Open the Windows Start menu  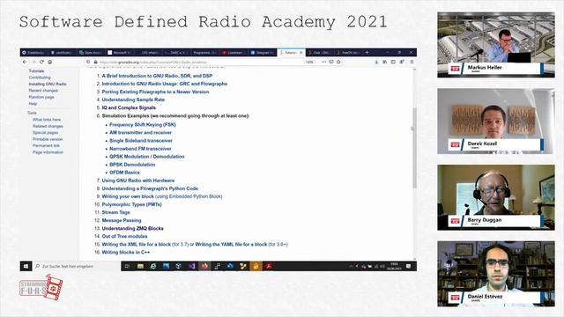(x=26, y=266)
